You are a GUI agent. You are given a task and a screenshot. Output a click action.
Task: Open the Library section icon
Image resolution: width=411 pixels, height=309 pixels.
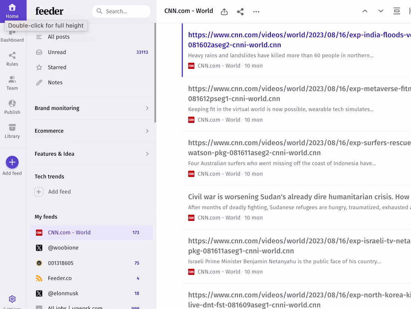pyautogui.click(x=12, y=128)
